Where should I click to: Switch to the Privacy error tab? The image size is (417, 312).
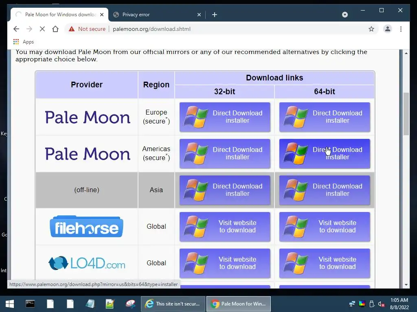point(157,15)
